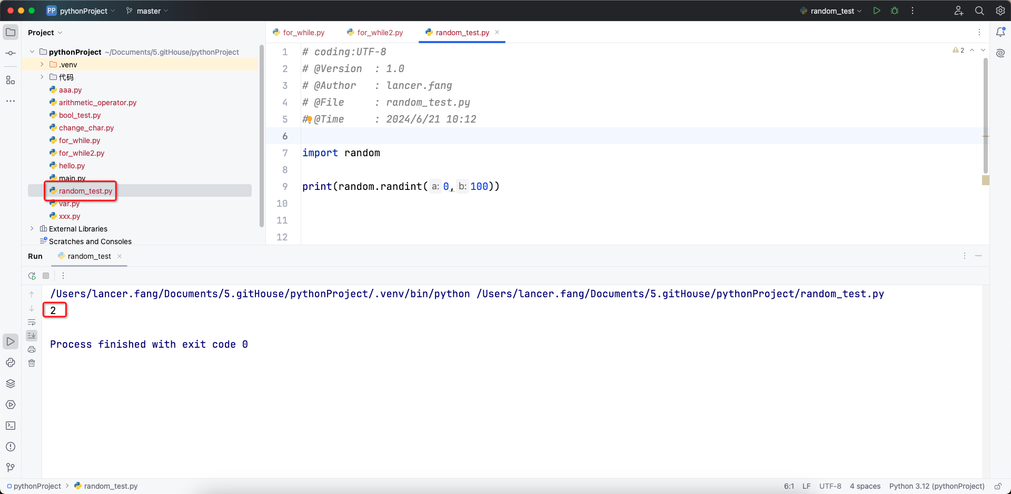Open the Commit tool window

point(11,53)
